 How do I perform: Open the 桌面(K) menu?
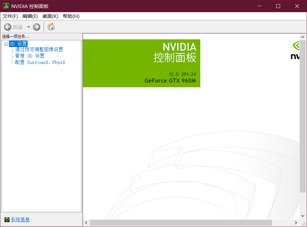(50, 16)
